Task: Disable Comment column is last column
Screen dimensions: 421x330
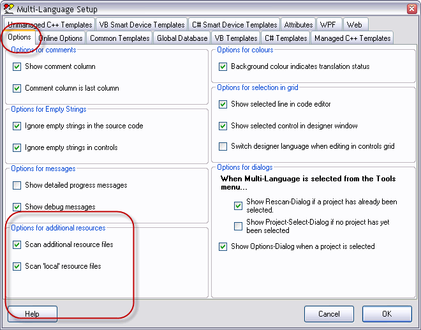Action: click(17, 88)
